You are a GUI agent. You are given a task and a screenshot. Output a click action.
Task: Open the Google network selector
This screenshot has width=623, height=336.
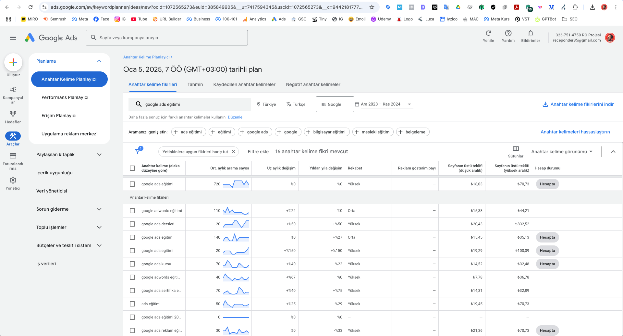[x=335, y=104]
